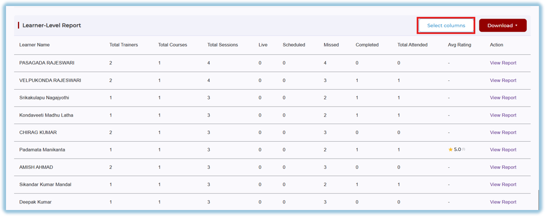The image size is (545, 216).
Task: Click Total Sessions value for VELPUKONDA RAJESWARI
Action: click(209, 80)
